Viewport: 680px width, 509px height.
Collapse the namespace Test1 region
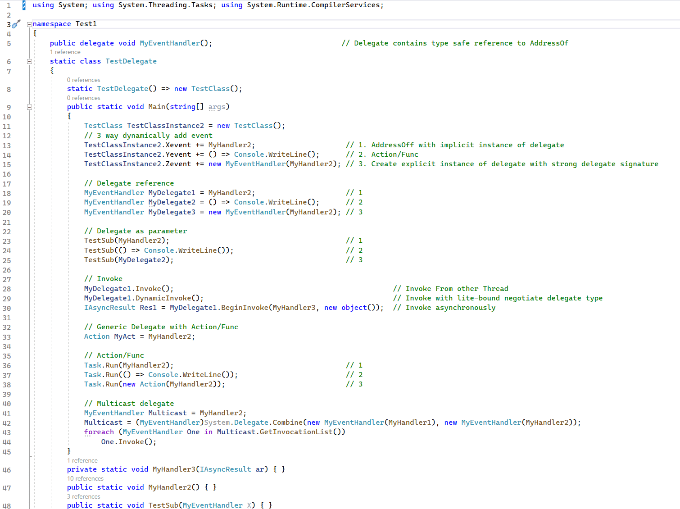click(x=28, y=23)
